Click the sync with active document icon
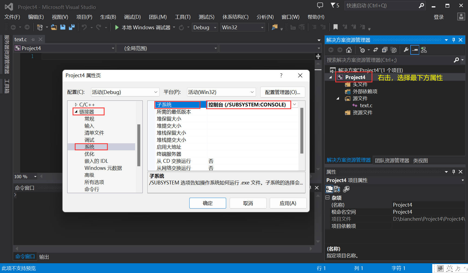The image size is (468, 273). click(x=376, y=50)
